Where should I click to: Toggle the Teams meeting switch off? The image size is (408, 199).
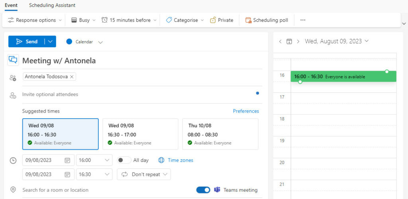tap(203, 190)
